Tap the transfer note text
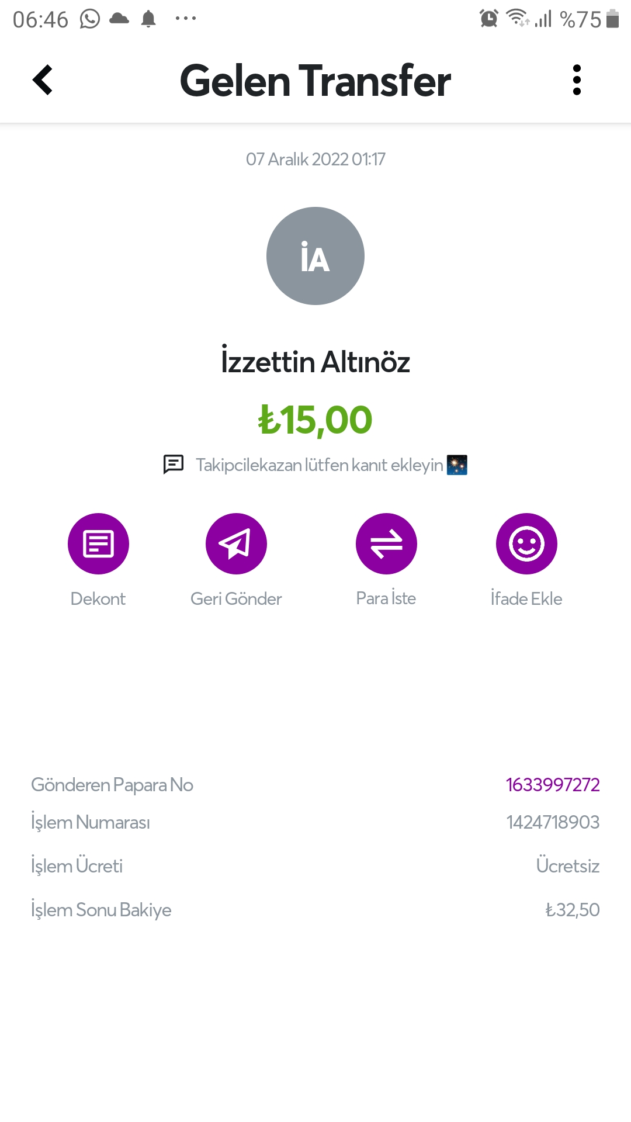Viewport: 631px width, 1122px height. point(320,465)
